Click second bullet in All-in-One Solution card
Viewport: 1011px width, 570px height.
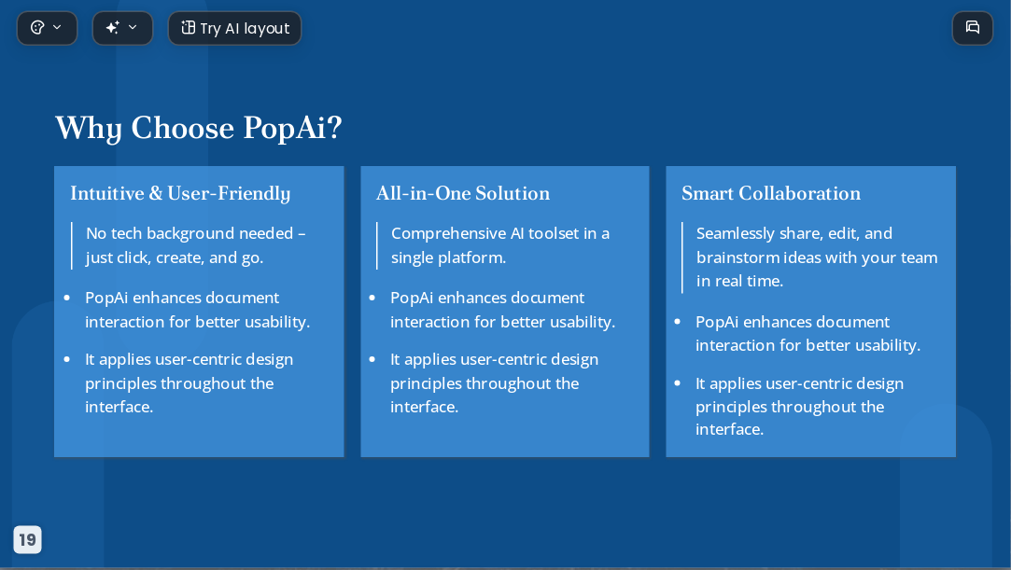coord(494,383)
